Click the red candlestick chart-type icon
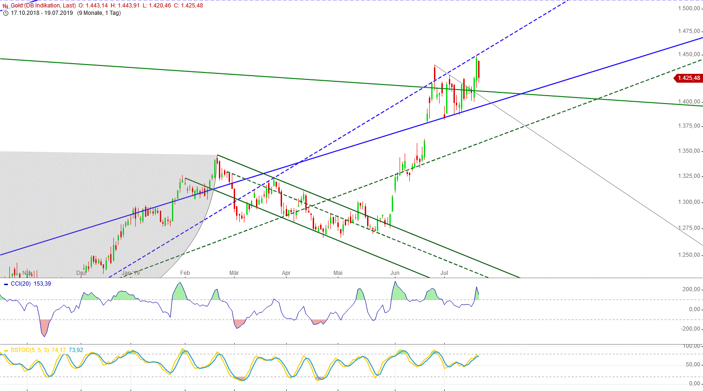 (x=6, y=6)
